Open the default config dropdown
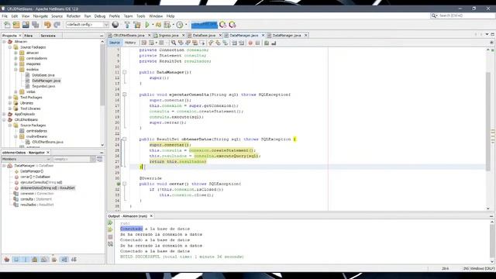The height and width of the screenshot is (279, 496). tap(88, 25)
